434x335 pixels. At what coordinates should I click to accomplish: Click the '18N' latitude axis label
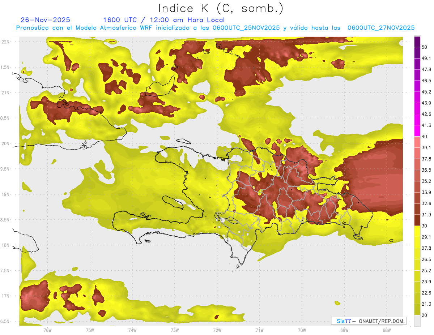[x=5, y=245]
